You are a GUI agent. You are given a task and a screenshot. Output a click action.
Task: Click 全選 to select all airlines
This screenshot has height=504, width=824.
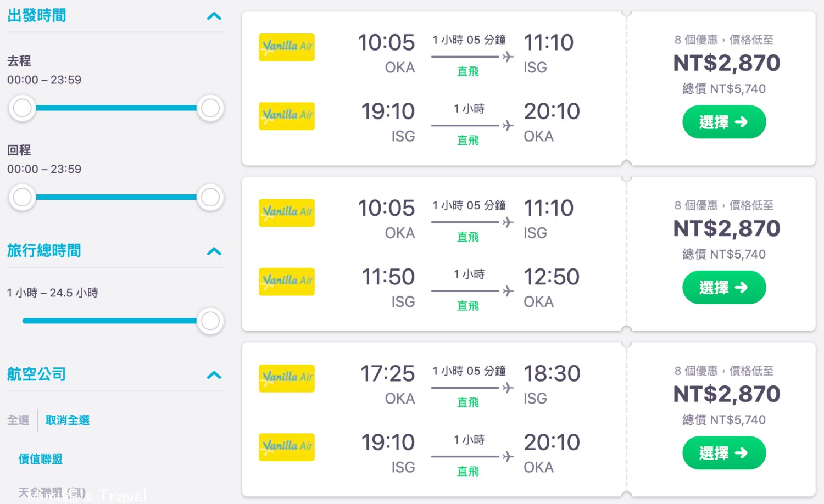[18, 420]
